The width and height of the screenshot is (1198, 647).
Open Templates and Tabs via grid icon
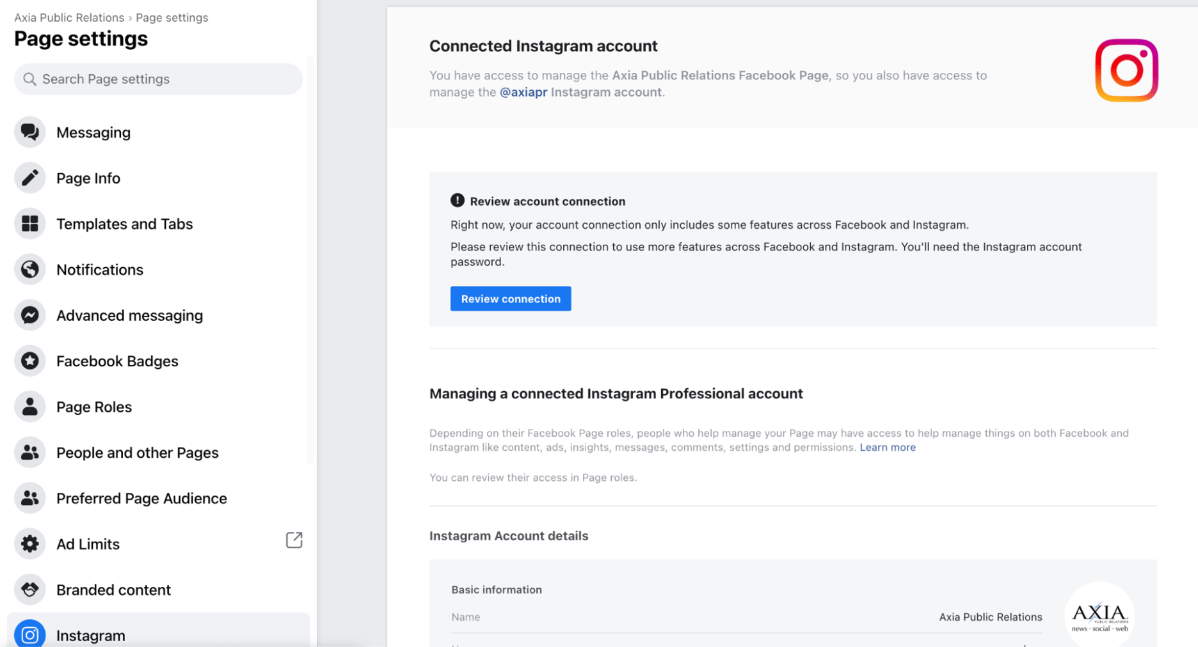(29, 224)
